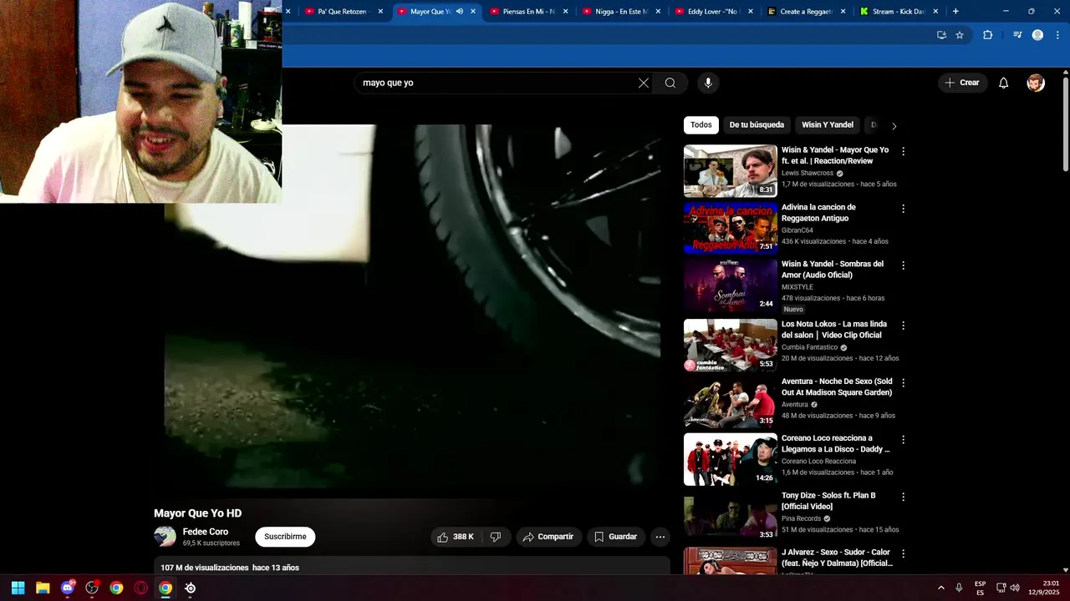The height and width of the screenshot is (601, 1070).
Task: Switch to Eddy Lover tab
Action: (x=712, y=12)
